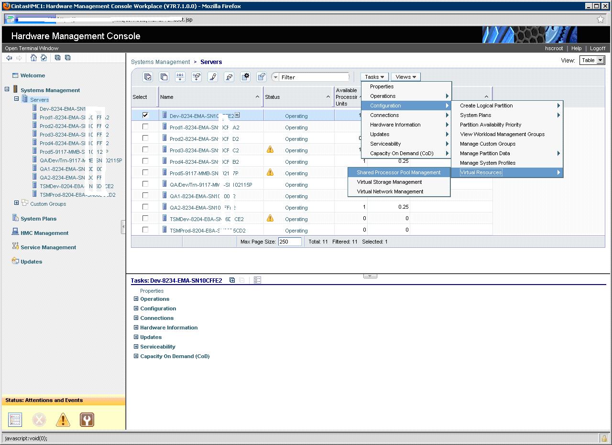Check the Prod3-8234-EMA row checkbox
Screen dimensions: 612x445
(145, 150)
